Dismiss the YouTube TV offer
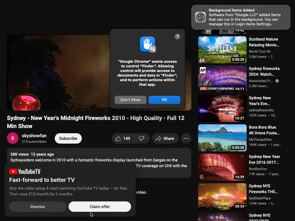Viewport: 295px width, 221px height. click(x=38, y=207)
